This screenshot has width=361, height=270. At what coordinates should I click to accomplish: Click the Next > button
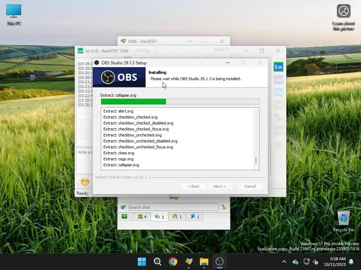coord(219,186)
